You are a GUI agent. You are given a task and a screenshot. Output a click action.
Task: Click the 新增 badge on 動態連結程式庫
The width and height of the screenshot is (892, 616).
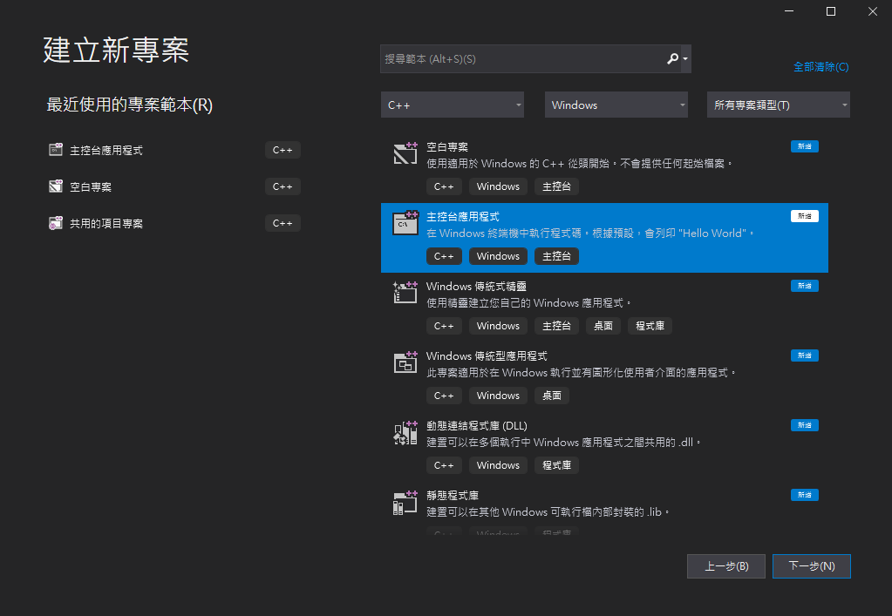(x=805, y=425)
